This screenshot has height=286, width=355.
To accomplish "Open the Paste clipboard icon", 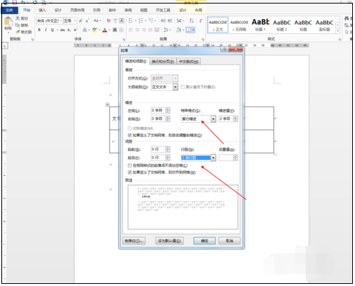I will click(8, 22).
